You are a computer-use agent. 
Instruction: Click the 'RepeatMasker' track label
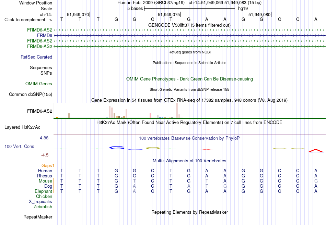(38, 217)
